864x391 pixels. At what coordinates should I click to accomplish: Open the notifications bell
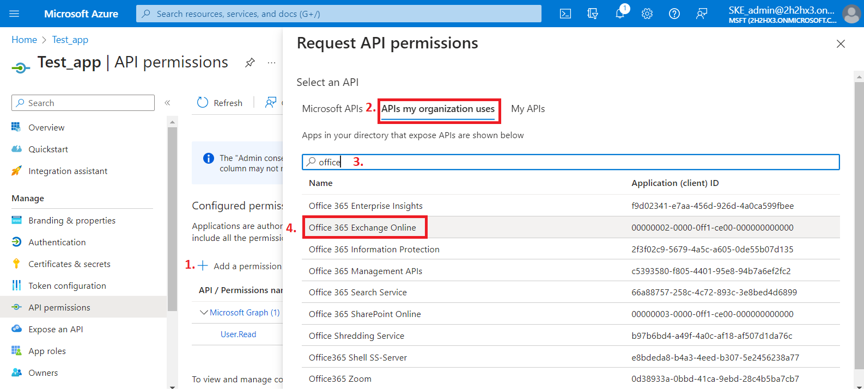coord(620,14)
